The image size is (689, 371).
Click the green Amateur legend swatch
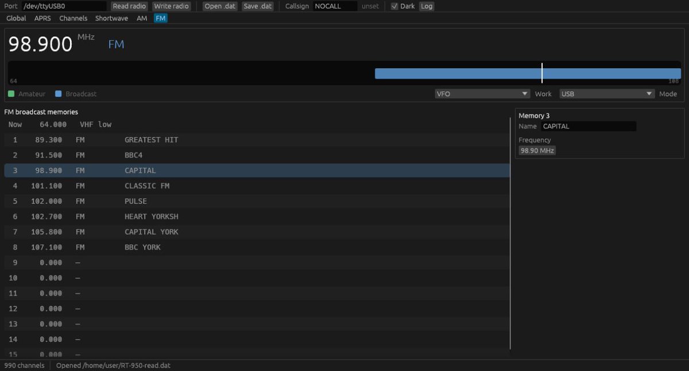[x=11, y=93]
